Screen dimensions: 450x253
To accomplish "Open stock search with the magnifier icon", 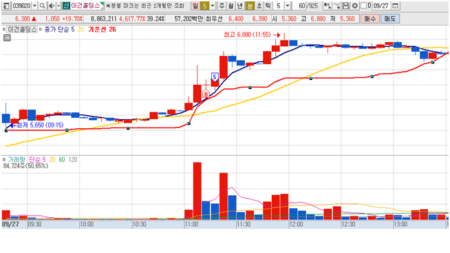I will click(x=42, y=6).
